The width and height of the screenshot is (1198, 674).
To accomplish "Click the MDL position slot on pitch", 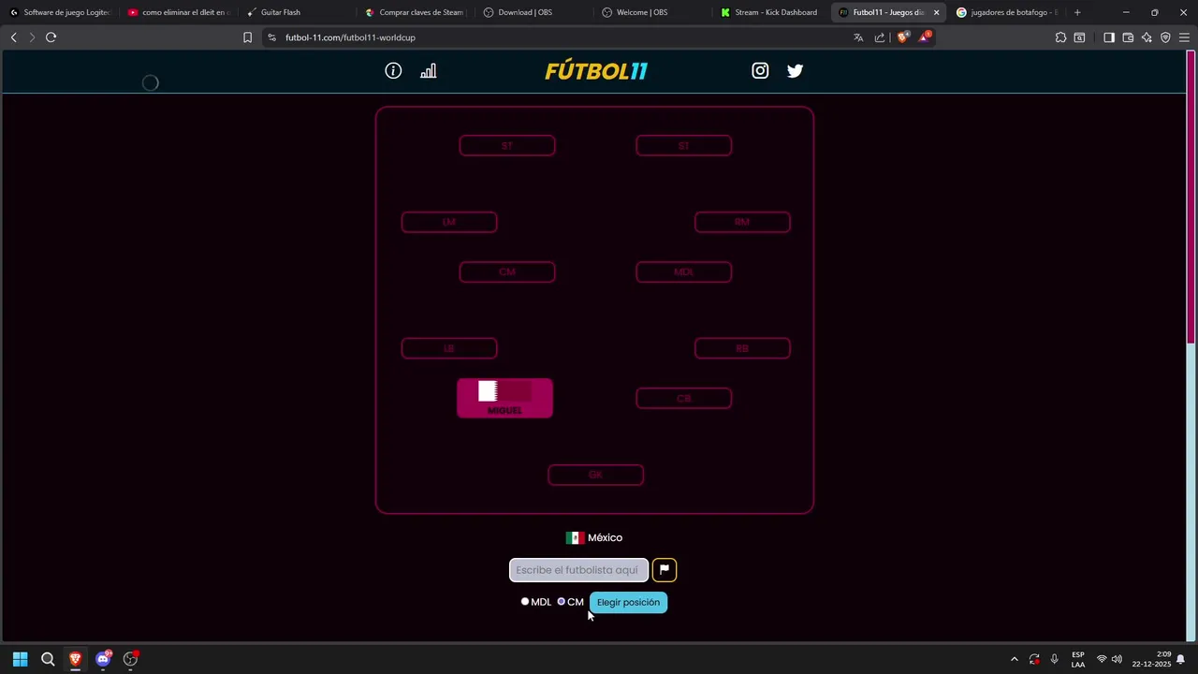I will (683, 271).
